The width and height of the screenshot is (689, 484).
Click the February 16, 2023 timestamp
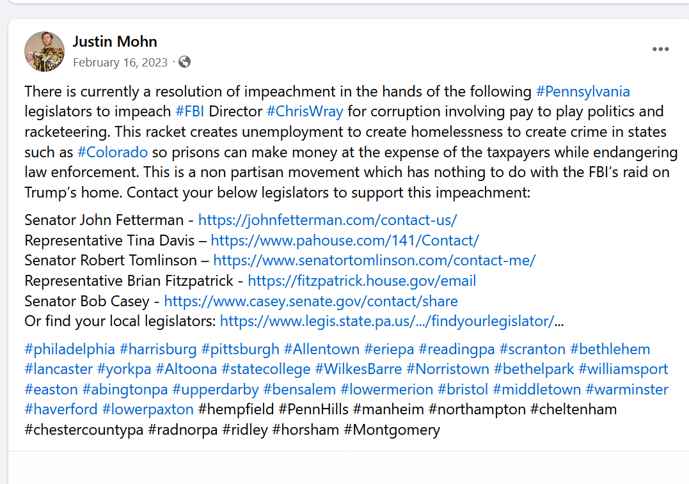click(120, 62)
